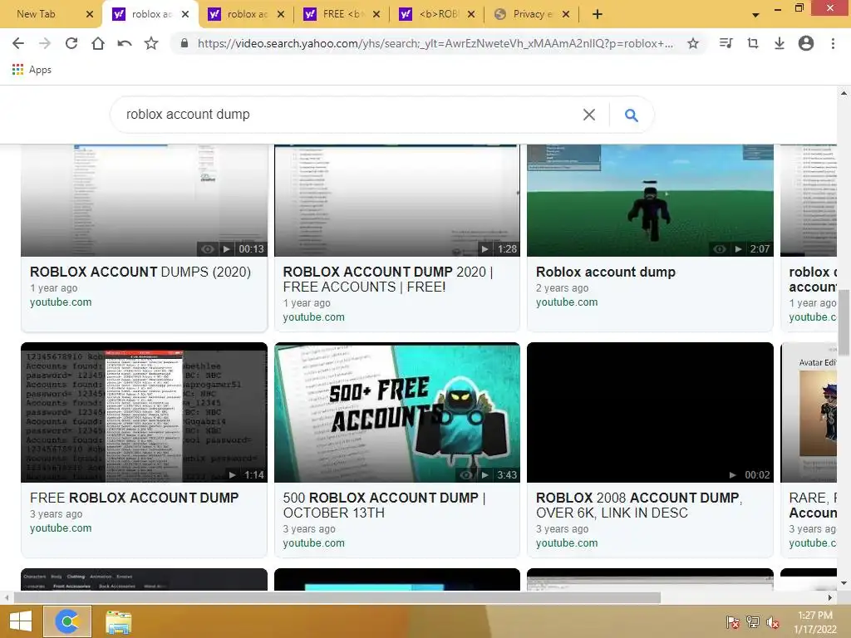Switch to the Privacy tab

(x=531, y=14)
